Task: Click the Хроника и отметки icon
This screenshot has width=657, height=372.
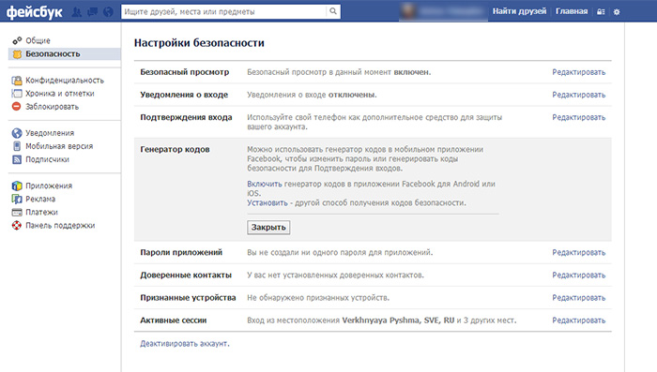Action: (17, 94)
